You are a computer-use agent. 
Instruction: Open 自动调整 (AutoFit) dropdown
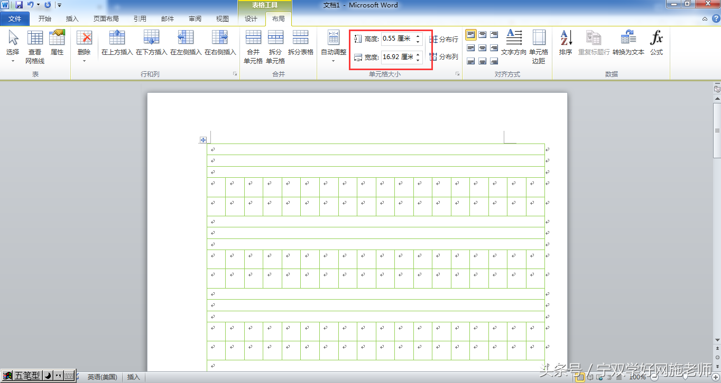pos(334,46)
